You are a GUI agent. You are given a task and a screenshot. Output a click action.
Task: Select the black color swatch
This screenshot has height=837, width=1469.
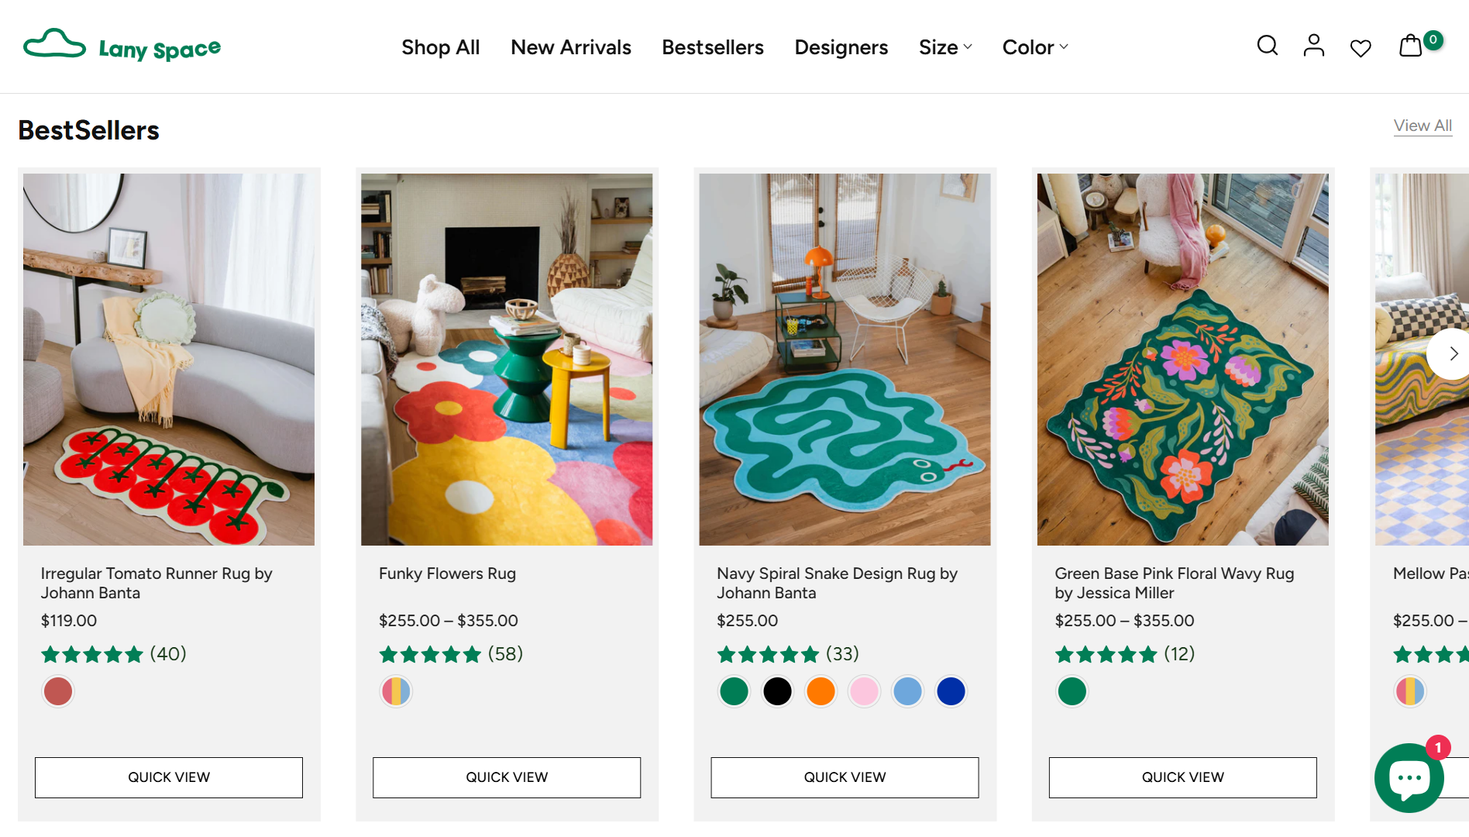click(777, 691)
